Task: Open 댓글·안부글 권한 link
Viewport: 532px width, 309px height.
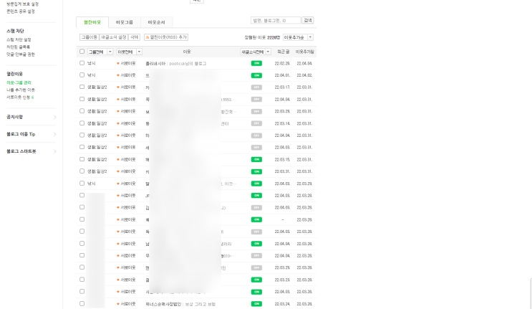Action: (21, 54)
